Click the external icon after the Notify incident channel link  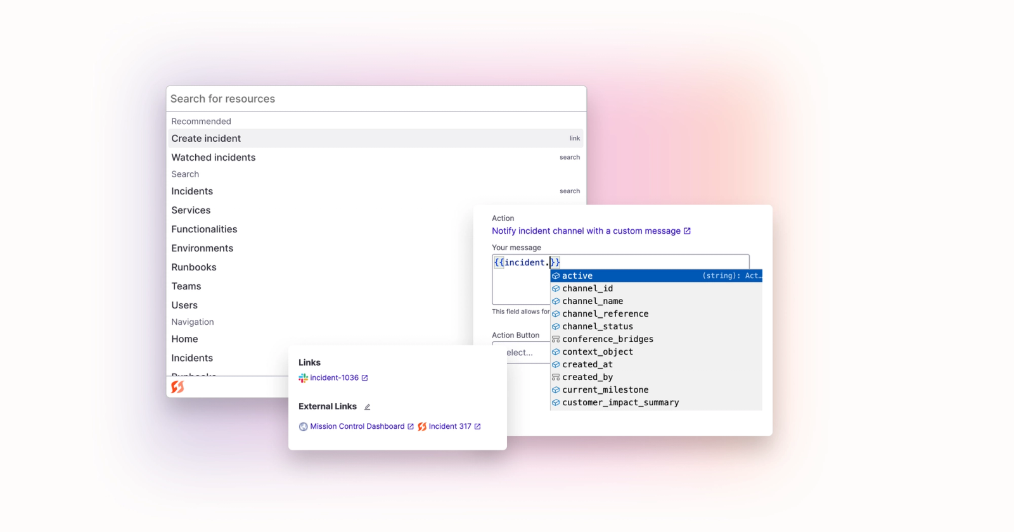coord(687,231)
